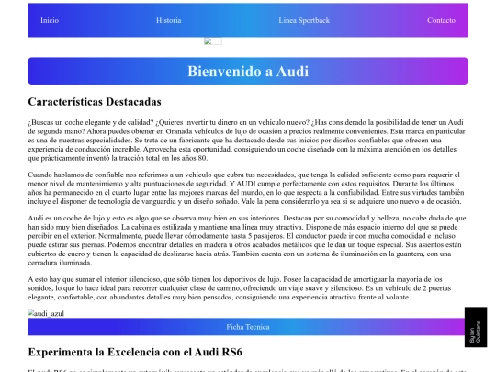Screen dimensions: 496x372
Task: Click heading Experimenta la Excelencia con el Audi RS6
Action: click(135, 352)
